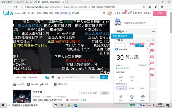The image size is (172, 108).
Task: Select the middle smart cooling mode
Action: [132, 88]
